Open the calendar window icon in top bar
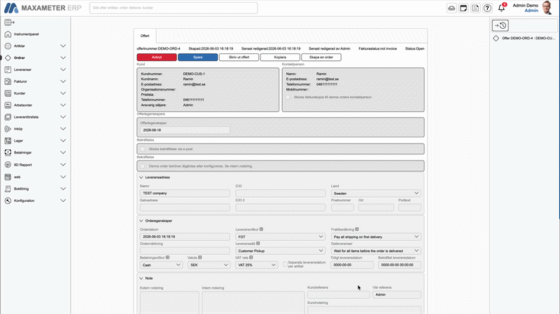560x314 pixels. (x=463, y=8)
